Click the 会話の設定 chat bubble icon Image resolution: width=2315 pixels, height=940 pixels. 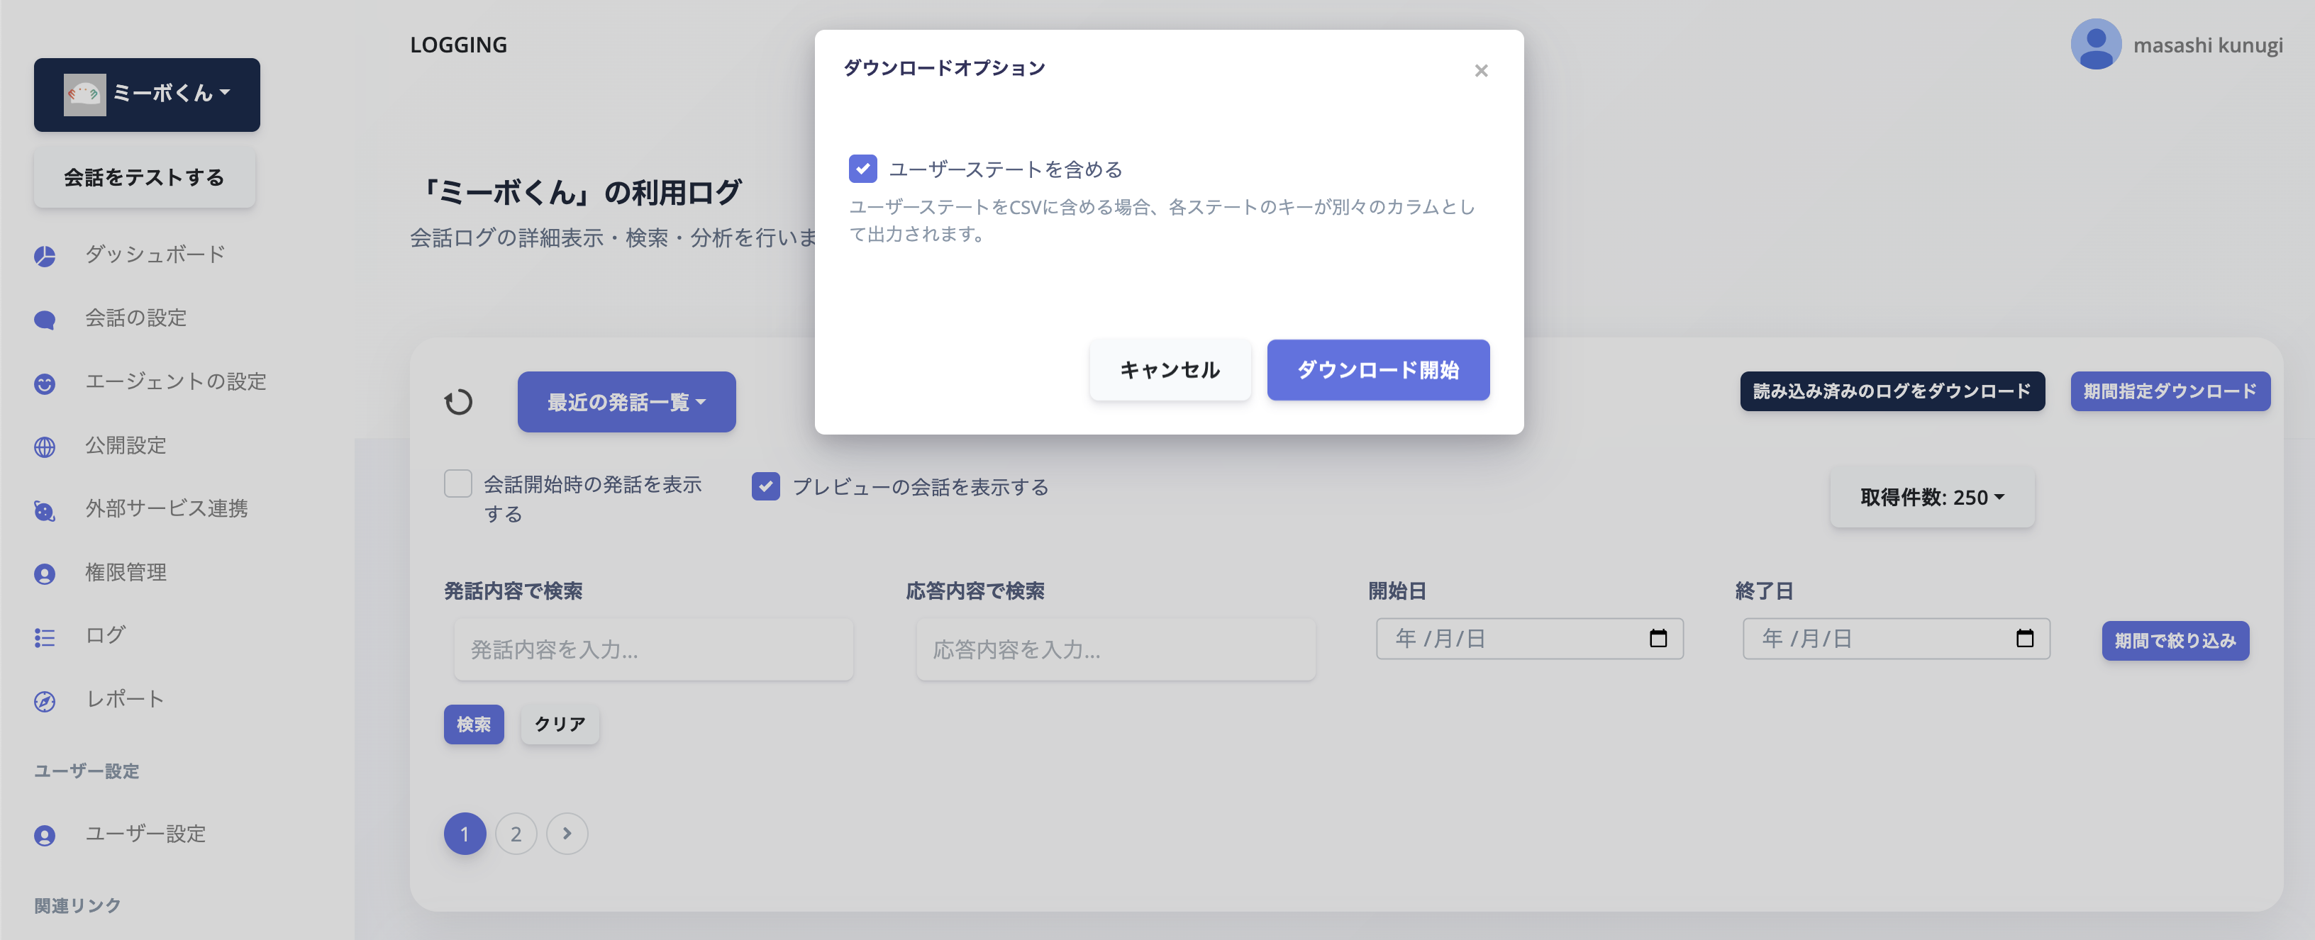click(x=45, y=319)
